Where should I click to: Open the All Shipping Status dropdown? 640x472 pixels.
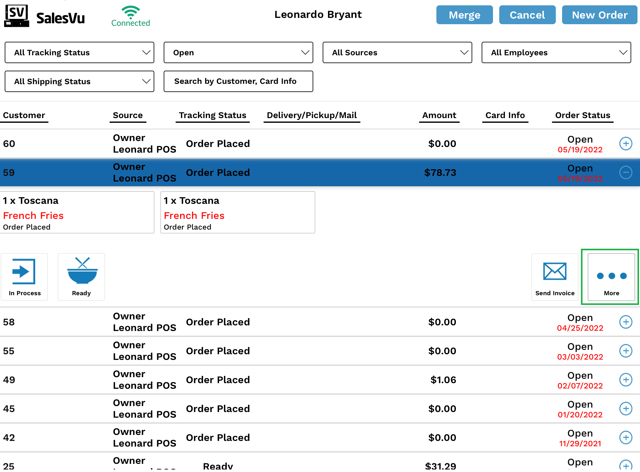coord(79,81)
